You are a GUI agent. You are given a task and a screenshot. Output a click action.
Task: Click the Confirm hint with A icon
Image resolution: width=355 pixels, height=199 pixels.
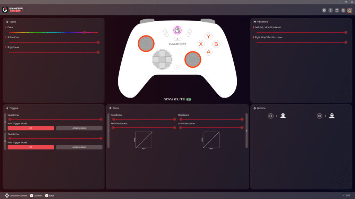tap(36, 196)
